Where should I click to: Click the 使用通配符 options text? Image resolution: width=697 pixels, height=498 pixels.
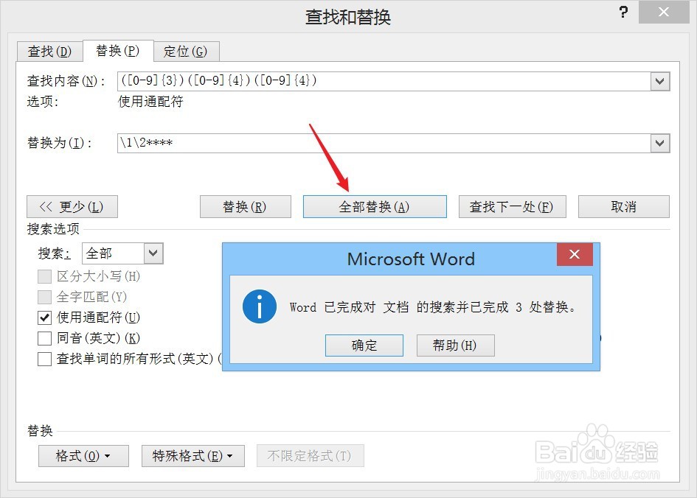[x=150, y=102]
